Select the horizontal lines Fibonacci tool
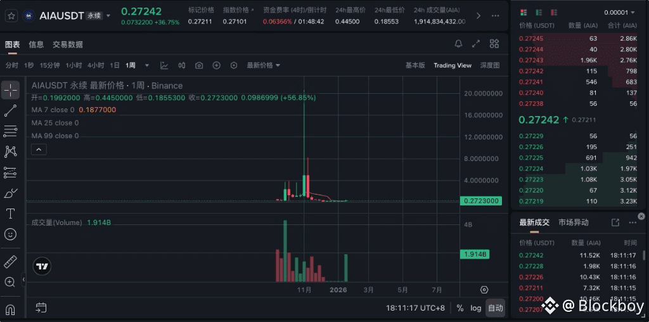 pyautogui.click(x=10, y=131)
